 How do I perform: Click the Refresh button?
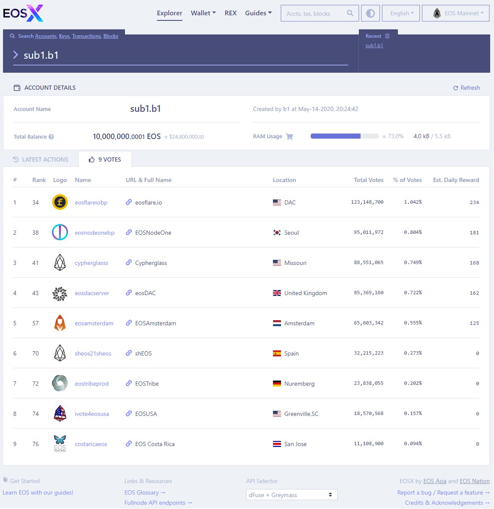466,88
